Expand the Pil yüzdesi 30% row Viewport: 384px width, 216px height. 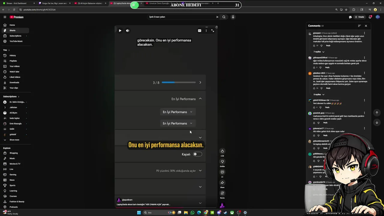tap(200, 171)
